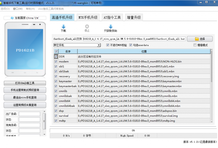Viewport: 218px width, 148px height.
Task: Open the 其它手机 phone model dropdown
Action: (x=98, y=45)
